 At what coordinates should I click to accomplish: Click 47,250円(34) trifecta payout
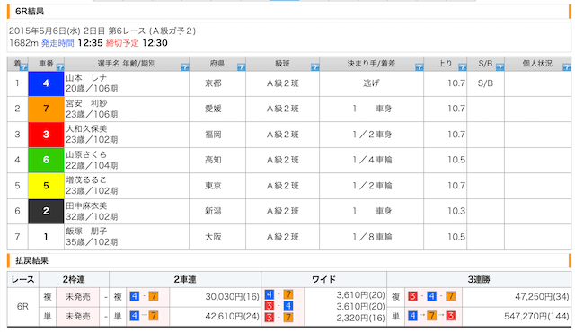pos(542,296)
